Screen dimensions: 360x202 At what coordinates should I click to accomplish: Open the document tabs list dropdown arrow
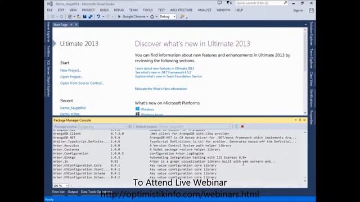pos(305,25)
